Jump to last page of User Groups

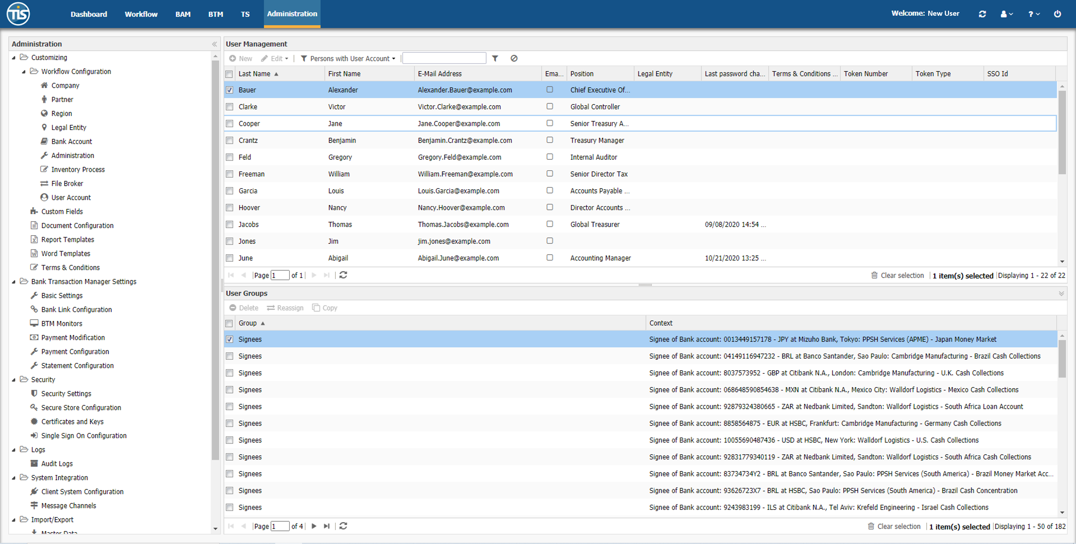(x=327, y=526)
